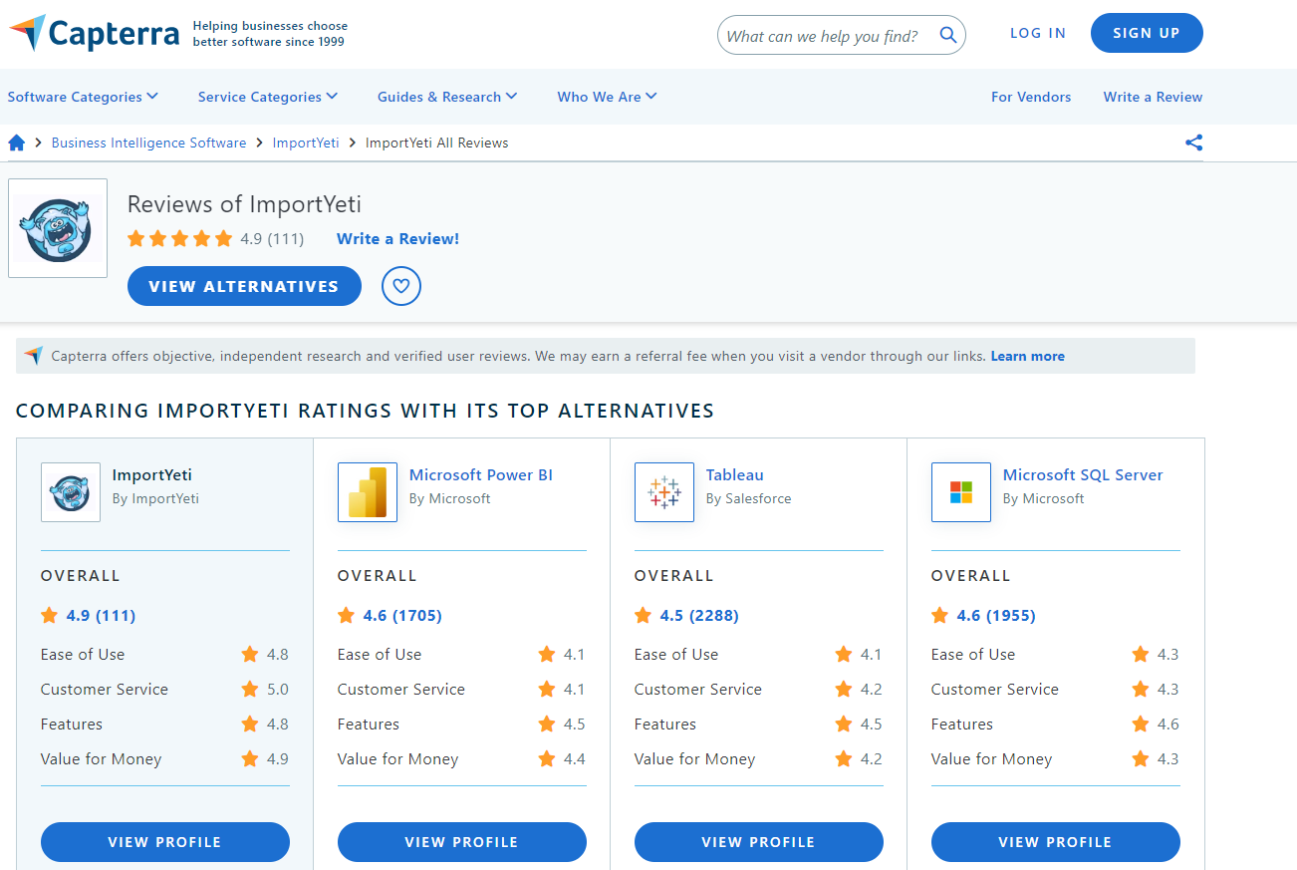Open Microsoft SQL Server product title
Viewport: 1297px width, 870px height.
(1083, 475)
